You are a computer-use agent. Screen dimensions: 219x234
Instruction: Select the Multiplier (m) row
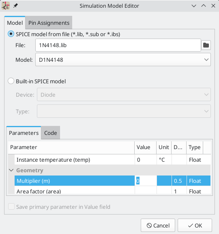112,181
